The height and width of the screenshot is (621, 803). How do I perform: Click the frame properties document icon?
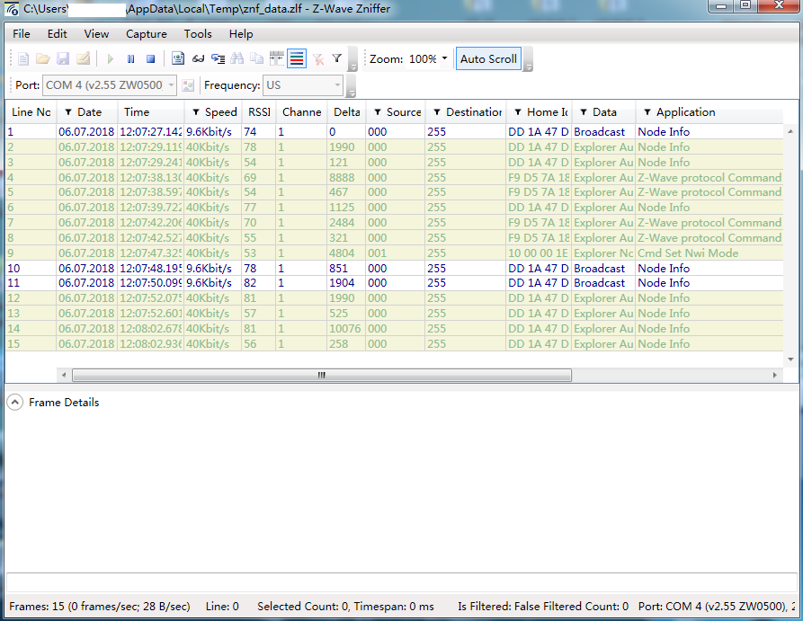tap(178, 59)
